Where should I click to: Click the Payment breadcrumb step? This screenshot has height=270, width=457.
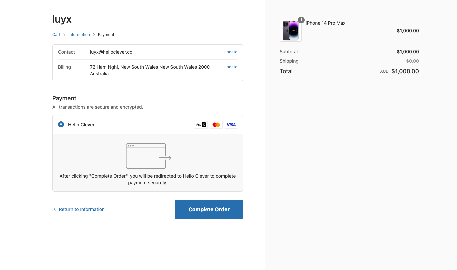pyautogui.click(x=106, y=35)
